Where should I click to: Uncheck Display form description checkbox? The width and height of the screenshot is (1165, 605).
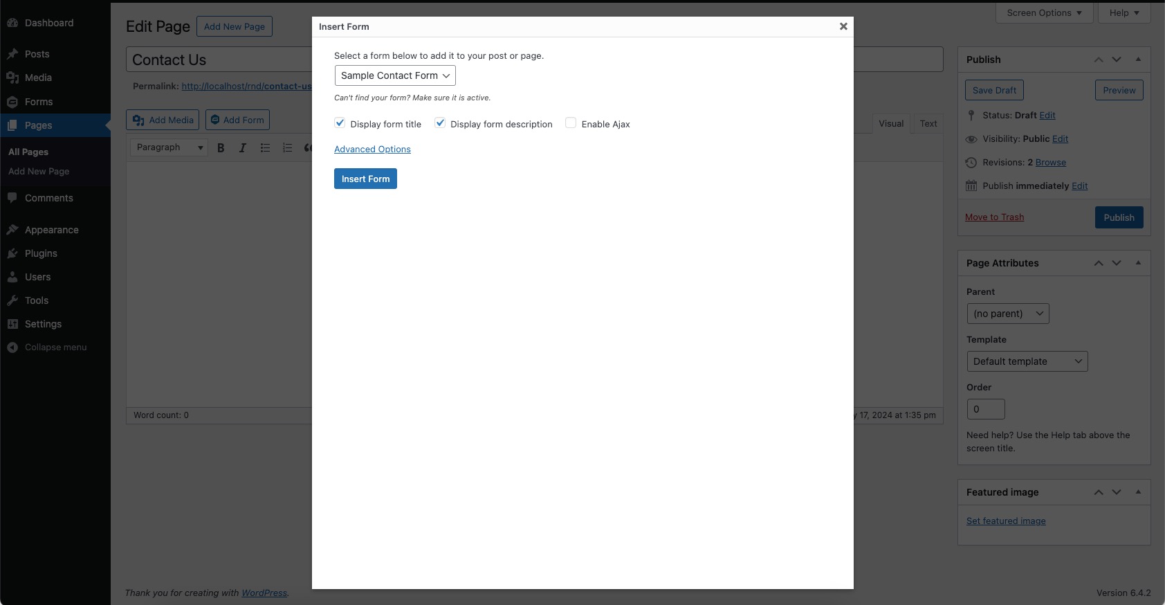coord(440,123)
